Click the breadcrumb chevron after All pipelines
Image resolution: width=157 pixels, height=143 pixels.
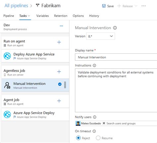tap(31, 6)
